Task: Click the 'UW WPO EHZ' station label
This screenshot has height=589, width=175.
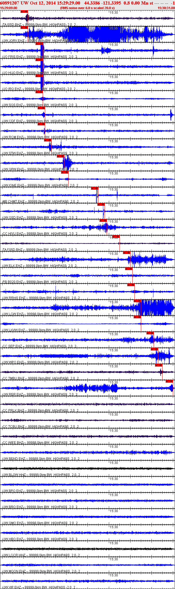Action: click(13, 362)
